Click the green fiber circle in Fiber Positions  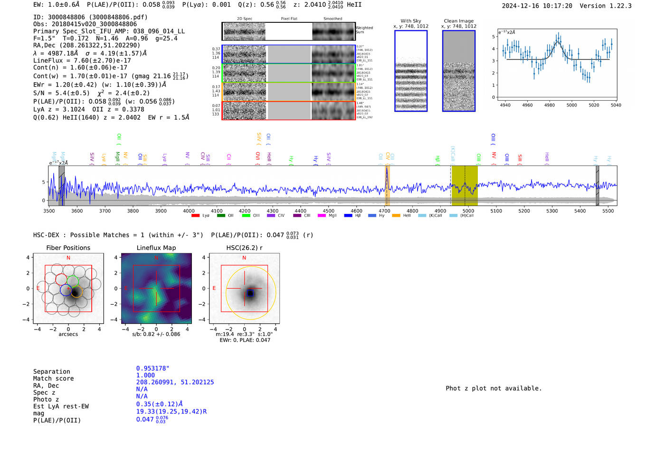72,281
